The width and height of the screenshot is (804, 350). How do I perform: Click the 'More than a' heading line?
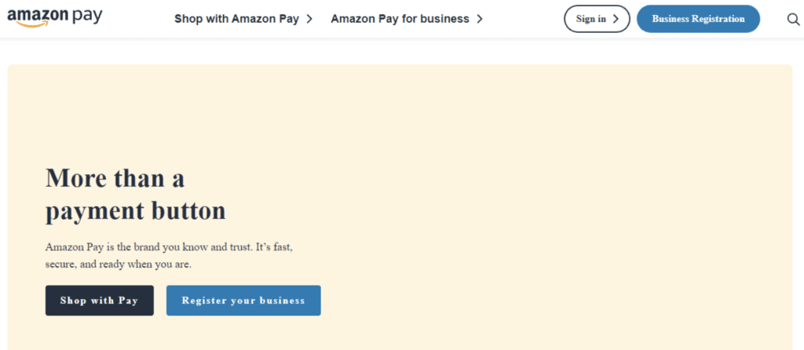115,178
